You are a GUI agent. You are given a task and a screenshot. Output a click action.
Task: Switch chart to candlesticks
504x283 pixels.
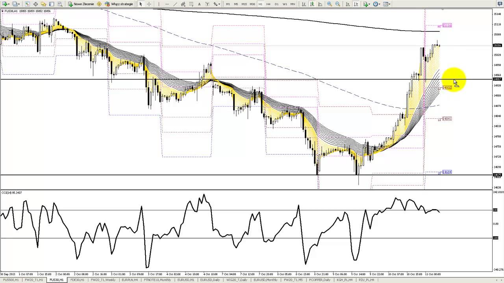tap(312, 4)
